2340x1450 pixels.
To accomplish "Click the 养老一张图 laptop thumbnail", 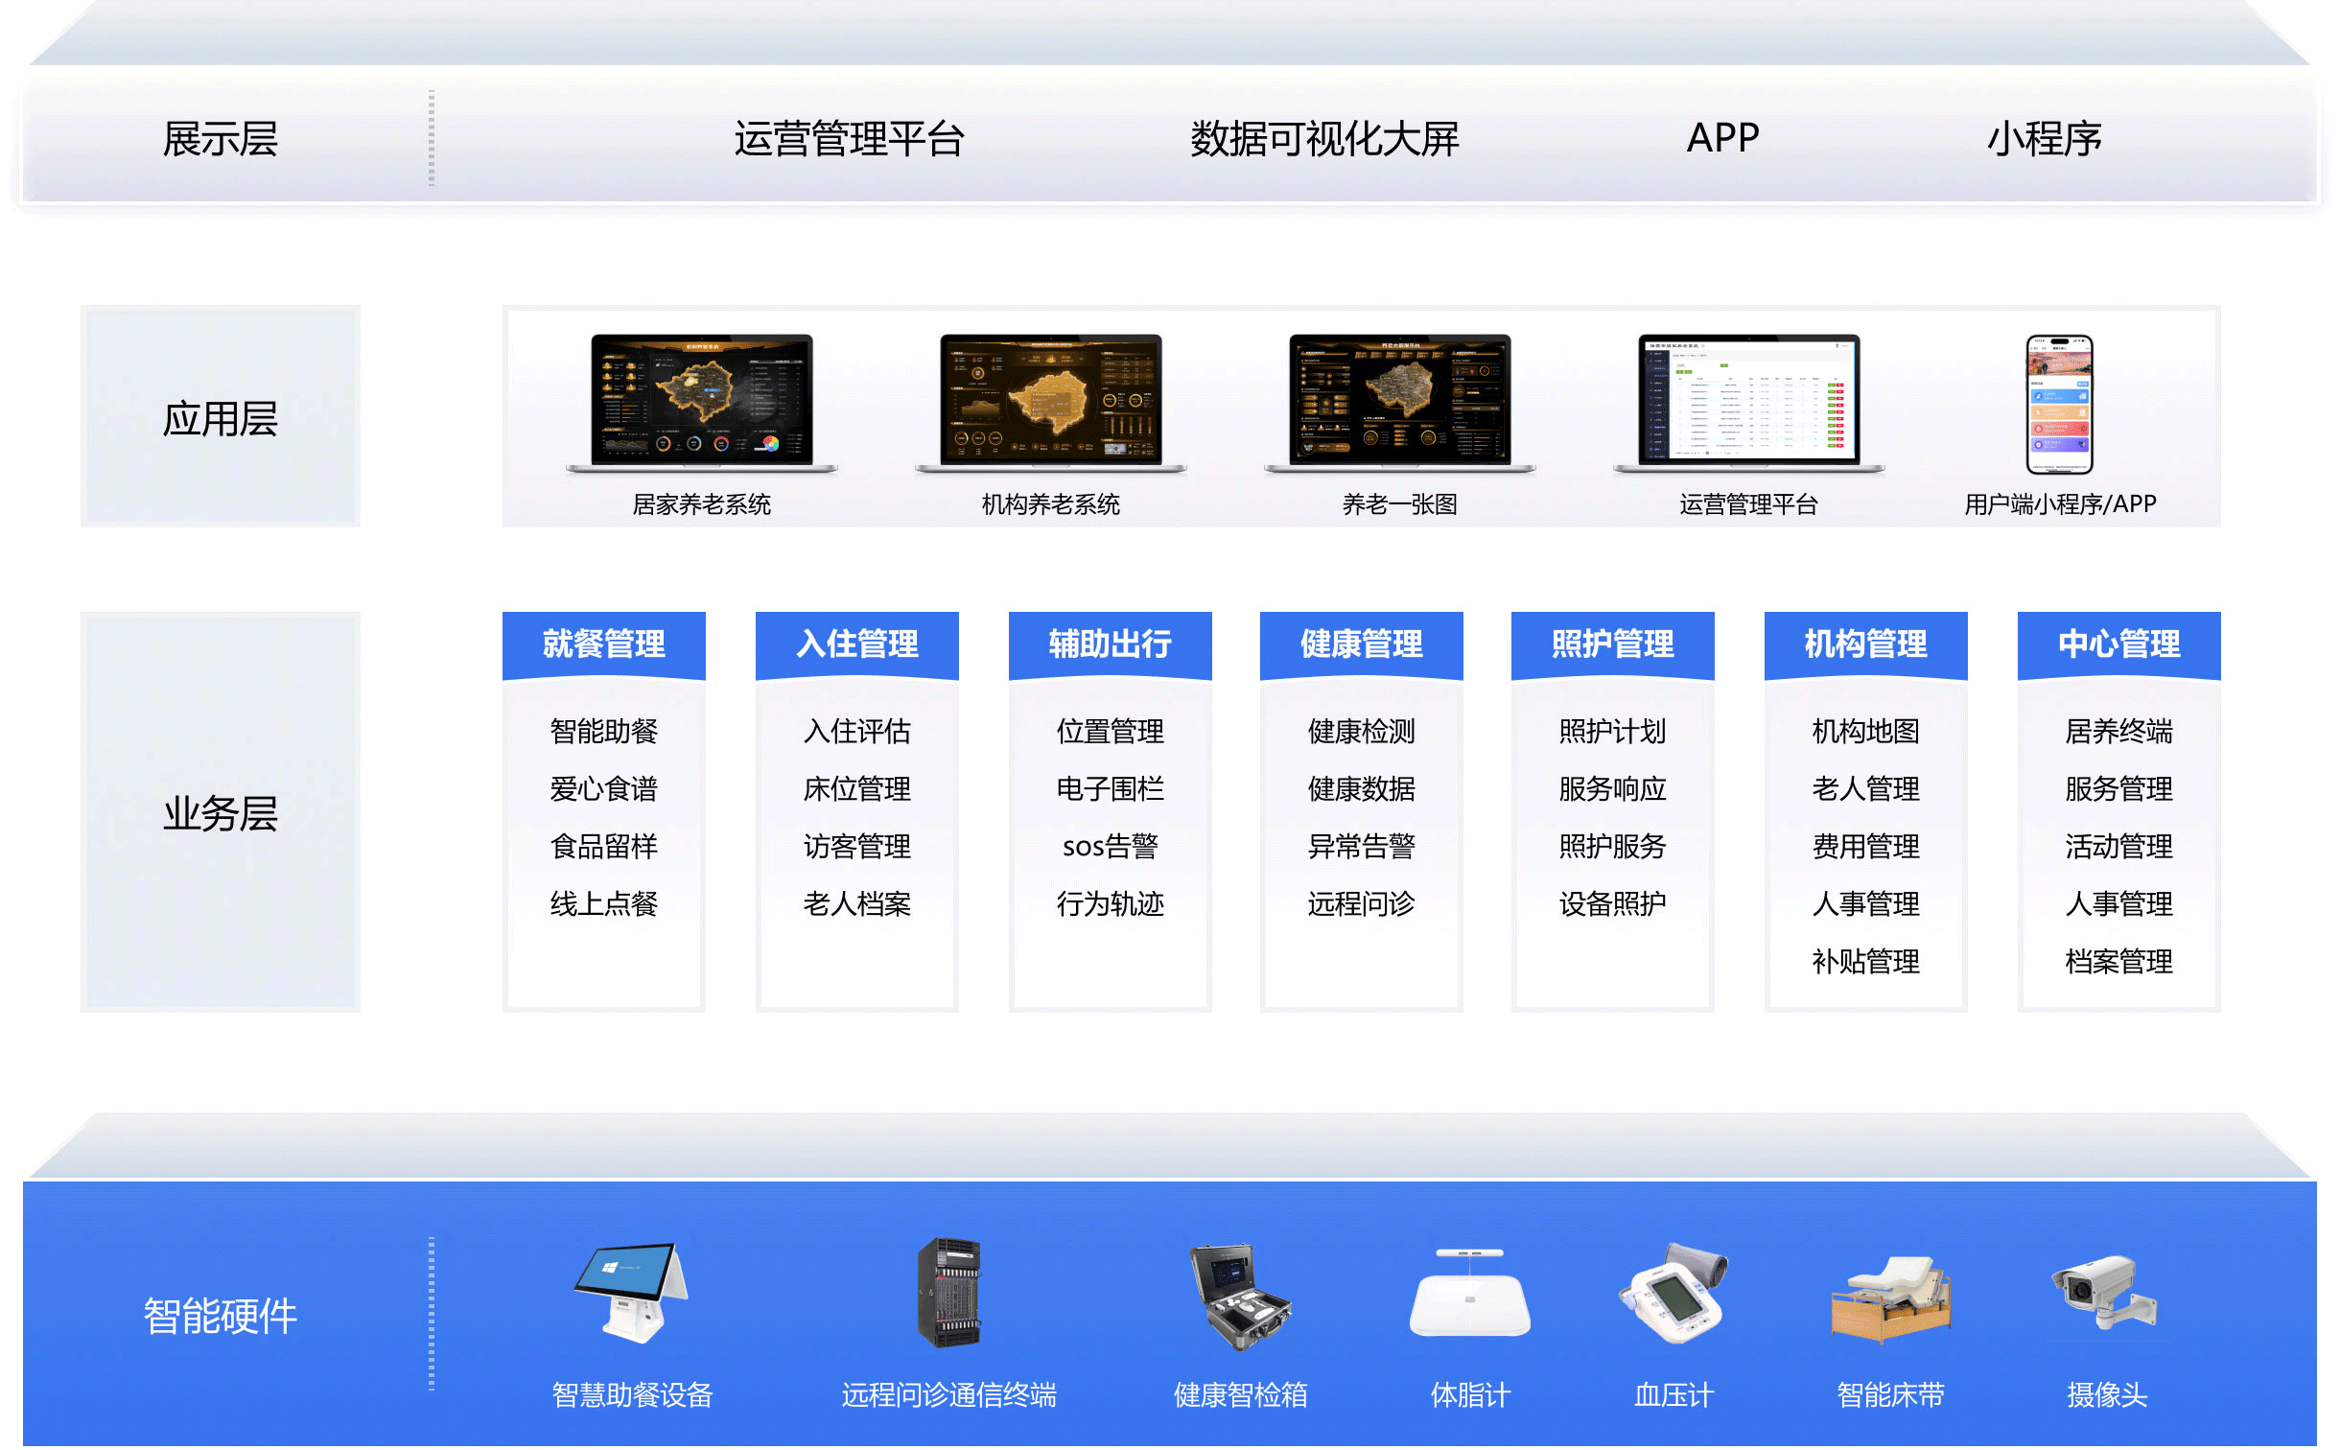I will 1399,402.
